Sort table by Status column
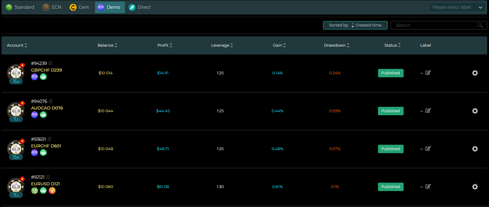 (x=392, y=45)
